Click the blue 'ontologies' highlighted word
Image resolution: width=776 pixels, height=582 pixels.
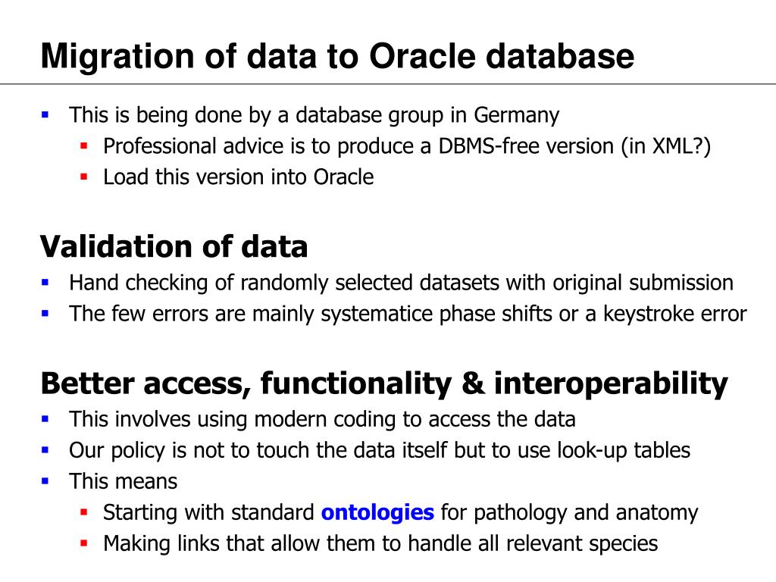tap(377, 513)
